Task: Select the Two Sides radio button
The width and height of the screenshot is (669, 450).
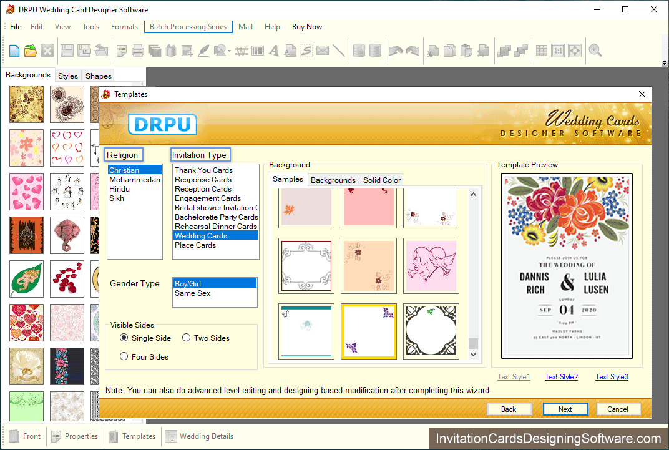Action: pyautogui.click(x=186, y=338)
